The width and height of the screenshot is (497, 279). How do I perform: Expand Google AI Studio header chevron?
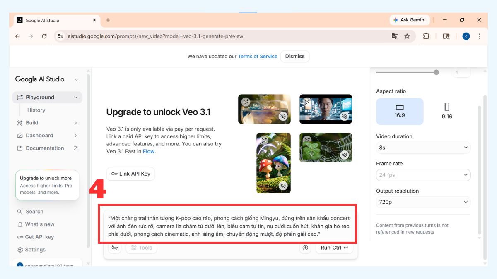[x=76, y=79]
